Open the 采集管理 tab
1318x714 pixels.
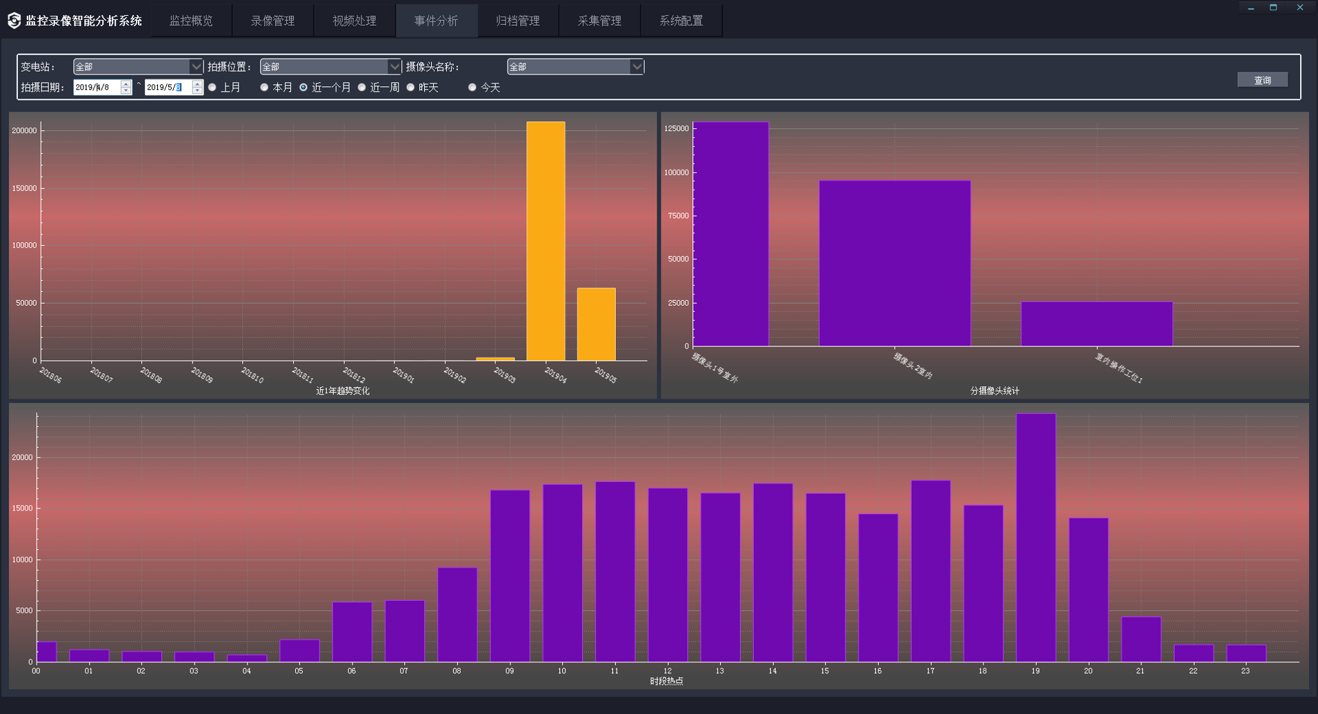click(599, 21)
